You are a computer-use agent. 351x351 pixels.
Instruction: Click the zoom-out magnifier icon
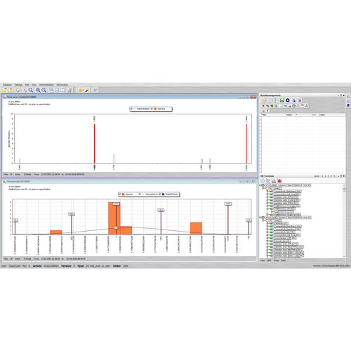[x=44, y=90]
